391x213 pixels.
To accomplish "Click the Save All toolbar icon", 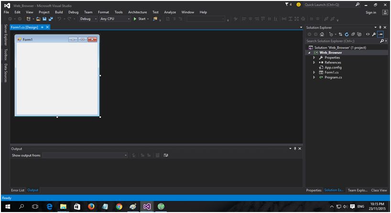I will [x=51, y=19].
